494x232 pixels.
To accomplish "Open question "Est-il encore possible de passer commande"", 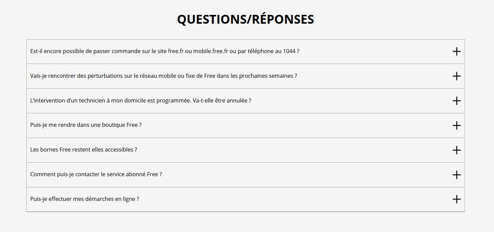I will click(x=85, y=51).
